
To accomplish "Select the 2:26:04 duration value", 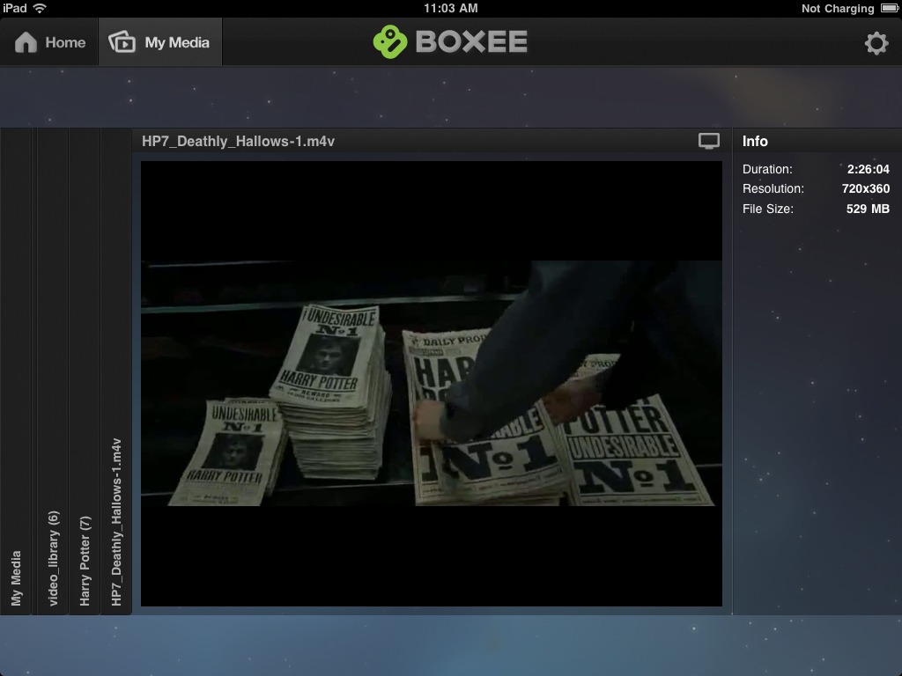I will click(868, 169).
